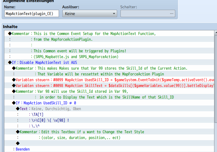The image size is (217, 152).
Task: Select Kommentar 'Var 98 will use the Skill_Id stored in Var 99'
Action: (x=109, y=91)
